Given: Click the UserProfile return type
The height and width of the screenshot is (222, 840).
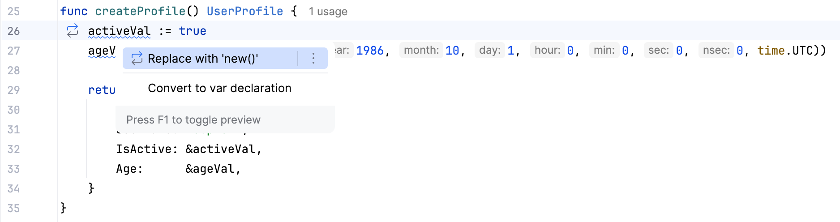Looking at the screenshot, I should pos(245,11).
